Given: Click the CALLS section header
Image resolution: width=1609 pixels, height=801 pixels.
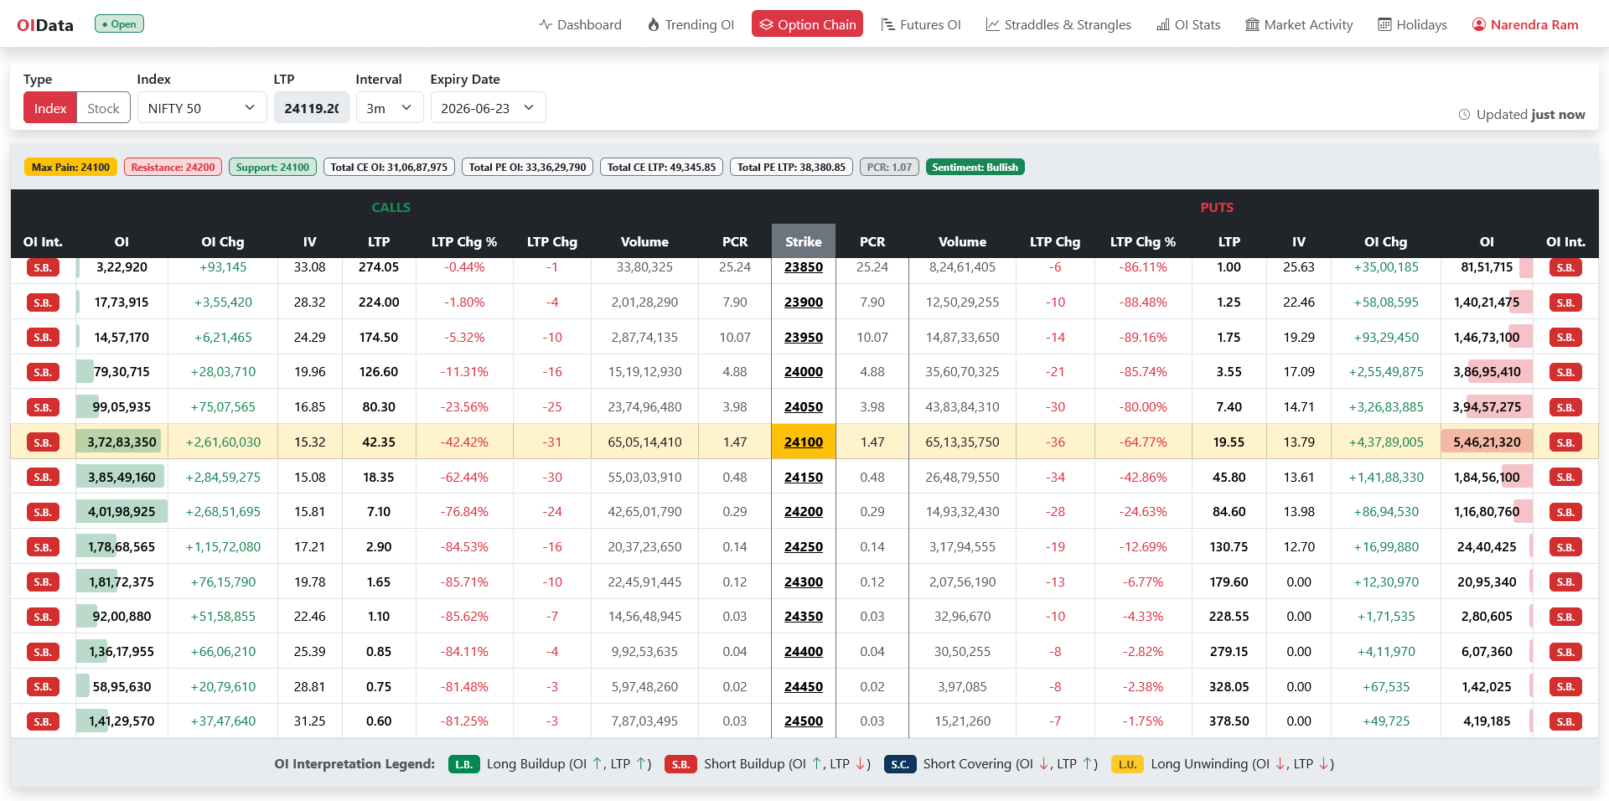Looking at the screenshot, I should (x=391, y=207).
